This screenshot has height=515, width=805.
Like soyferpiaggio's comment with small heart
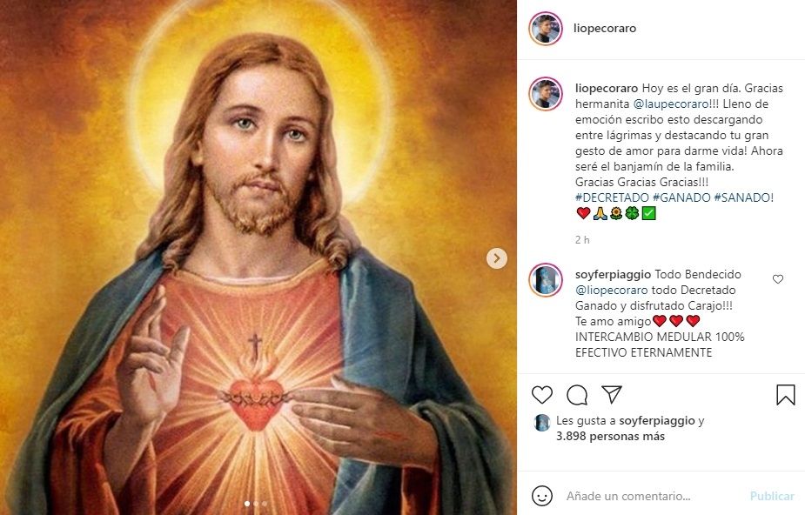[778, 279]
